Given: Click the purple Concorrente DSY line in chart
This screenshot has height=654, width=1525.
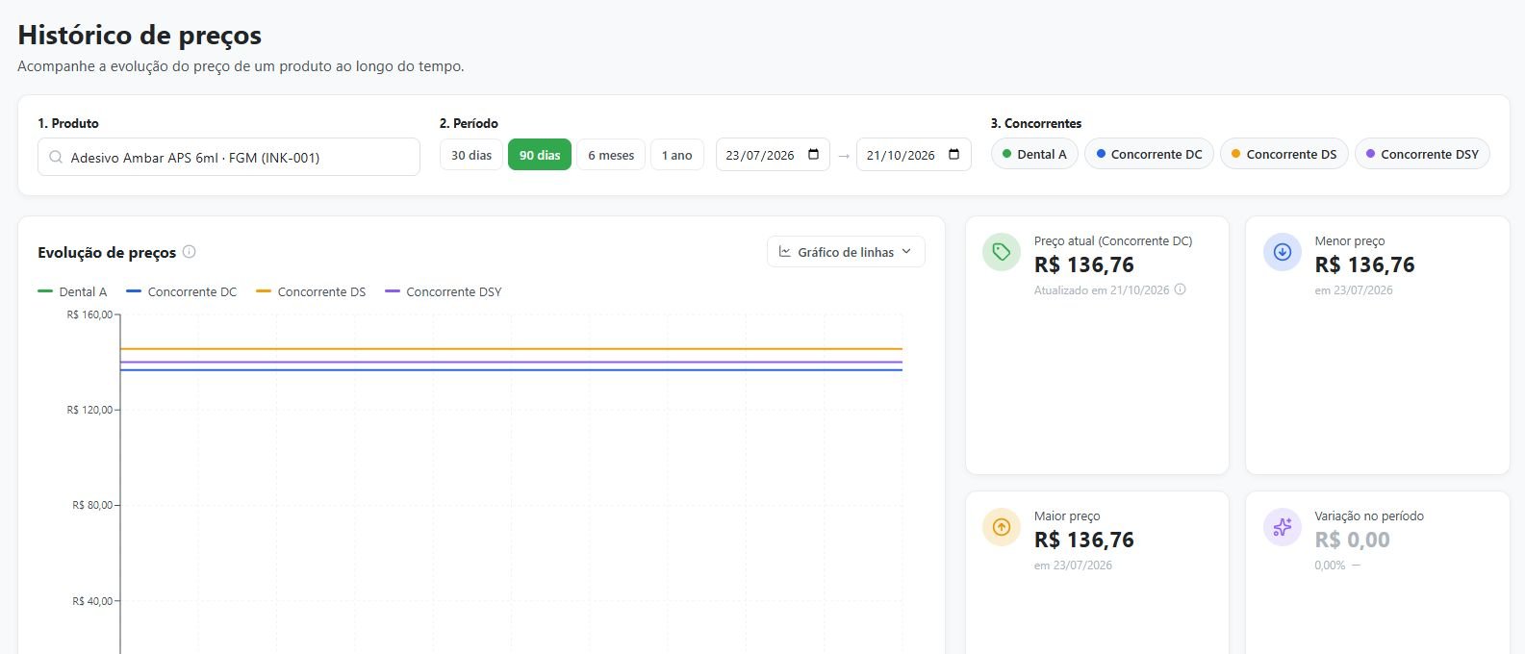Looking at the screenshot, I should [511, 363].
